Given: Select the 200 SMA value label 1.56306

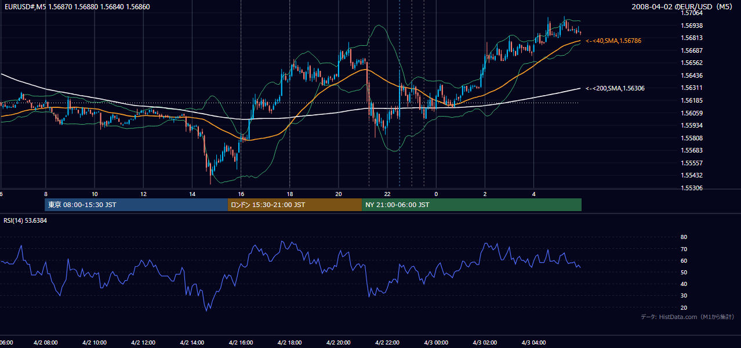Looking at the screenshot, I should click(615, 88).
